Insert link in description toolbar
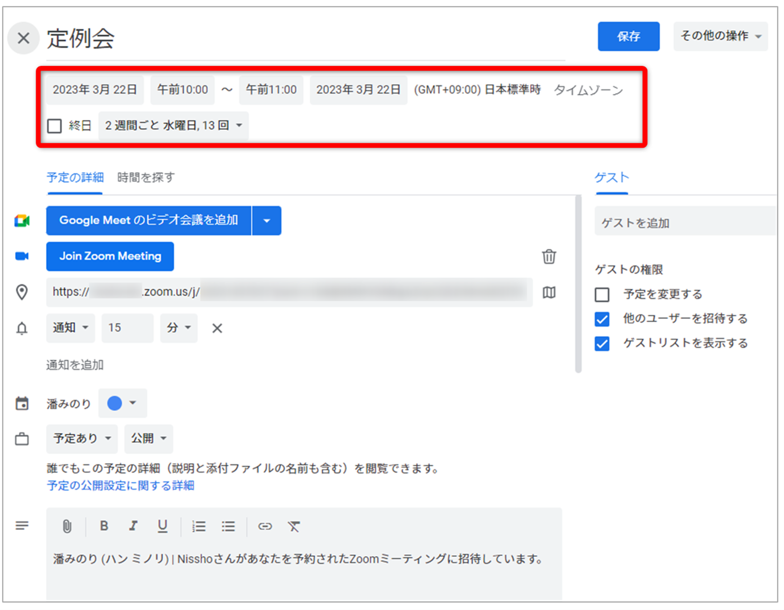The width and height of the screenshot is (784, 610). click(x=265, y=526)
